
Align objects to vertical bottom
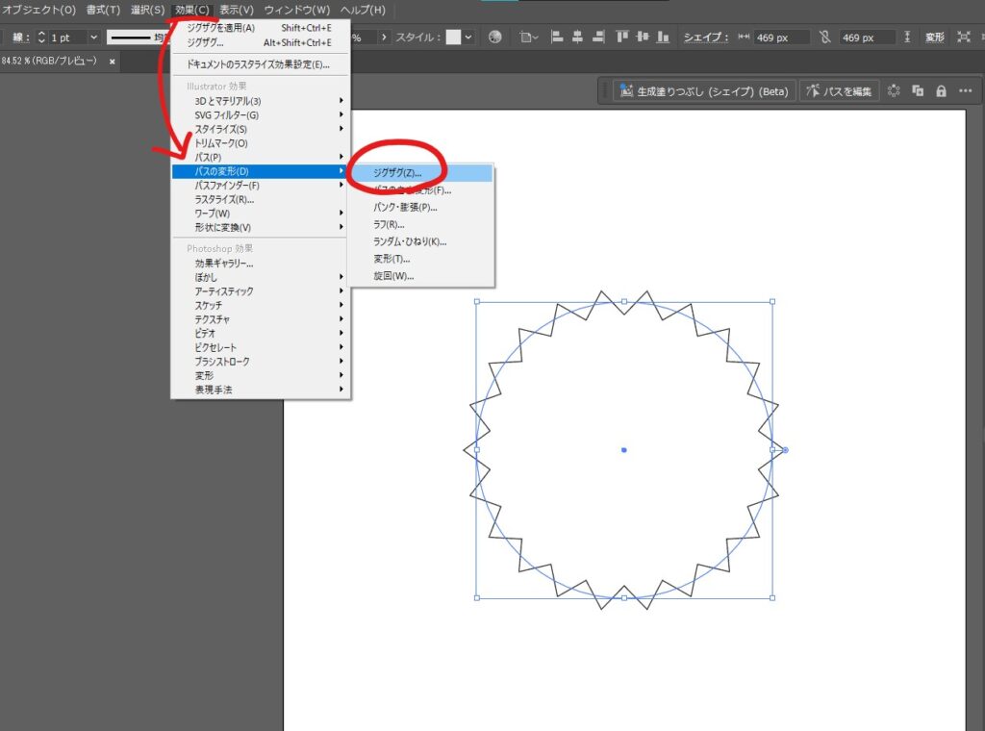pyautogui.click(x=663, y=38)
